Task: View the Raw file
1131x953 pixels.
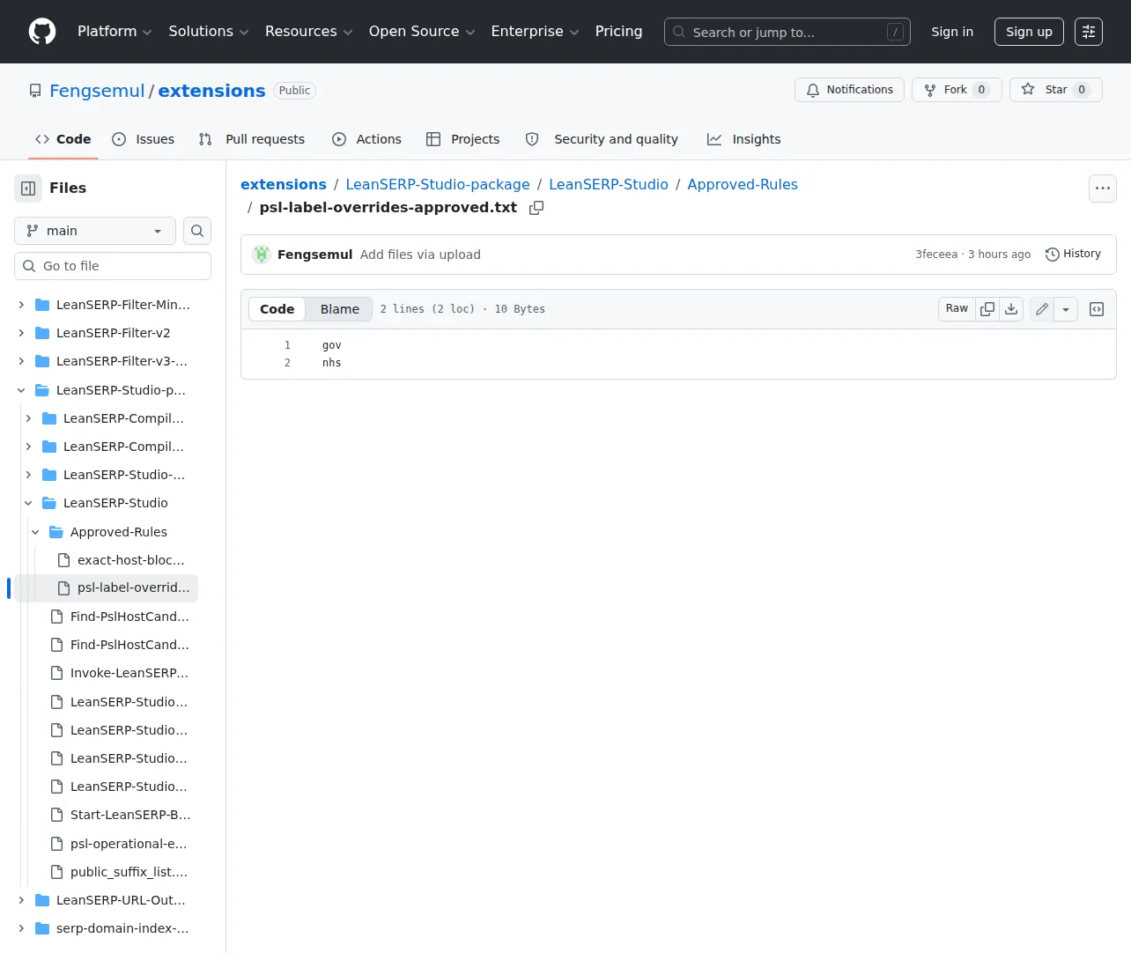Action: [x=957, y=309]
